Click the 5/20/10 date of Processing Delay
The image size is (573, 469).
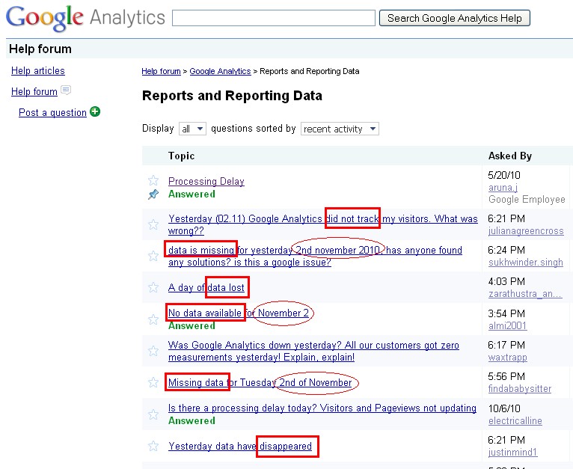point(504,175)
